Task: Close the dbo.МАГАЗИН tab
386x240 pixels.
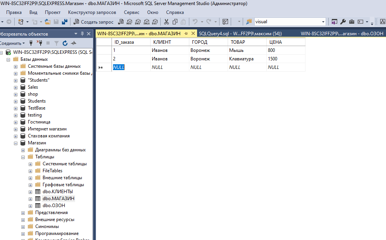Action: (x=193, y=33)
